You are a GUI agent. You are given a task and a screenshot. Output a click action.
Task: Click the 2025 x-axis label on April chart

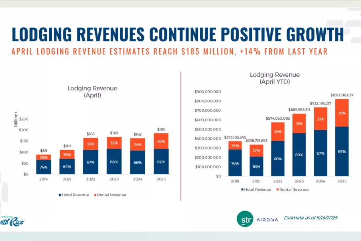click(x=161, y=179)
